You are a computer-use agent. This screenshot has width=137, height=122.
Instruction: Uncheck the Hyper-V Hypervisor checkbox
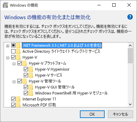26,69
